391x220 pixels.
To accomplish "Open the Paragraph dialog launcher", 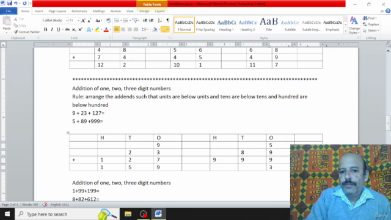I will pyautogui.click(x=170, y=38).
